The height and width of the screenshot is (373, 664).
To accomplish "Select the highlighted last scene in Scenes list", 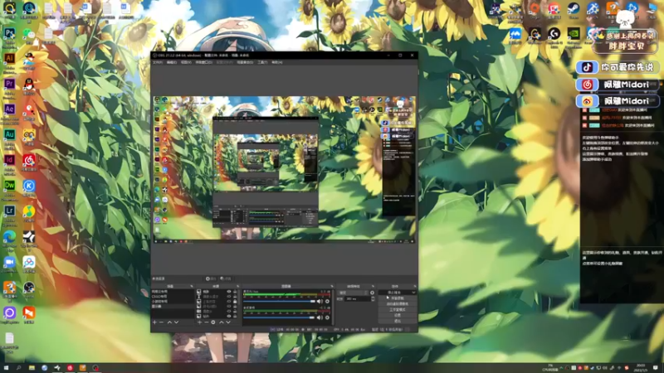I will [173, 306].
